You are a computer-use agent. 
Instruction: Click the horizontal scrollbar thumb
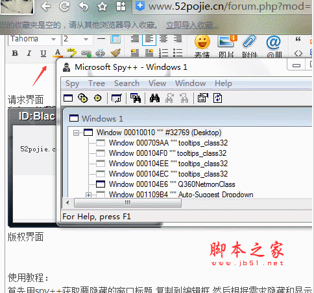coord(128,202)
